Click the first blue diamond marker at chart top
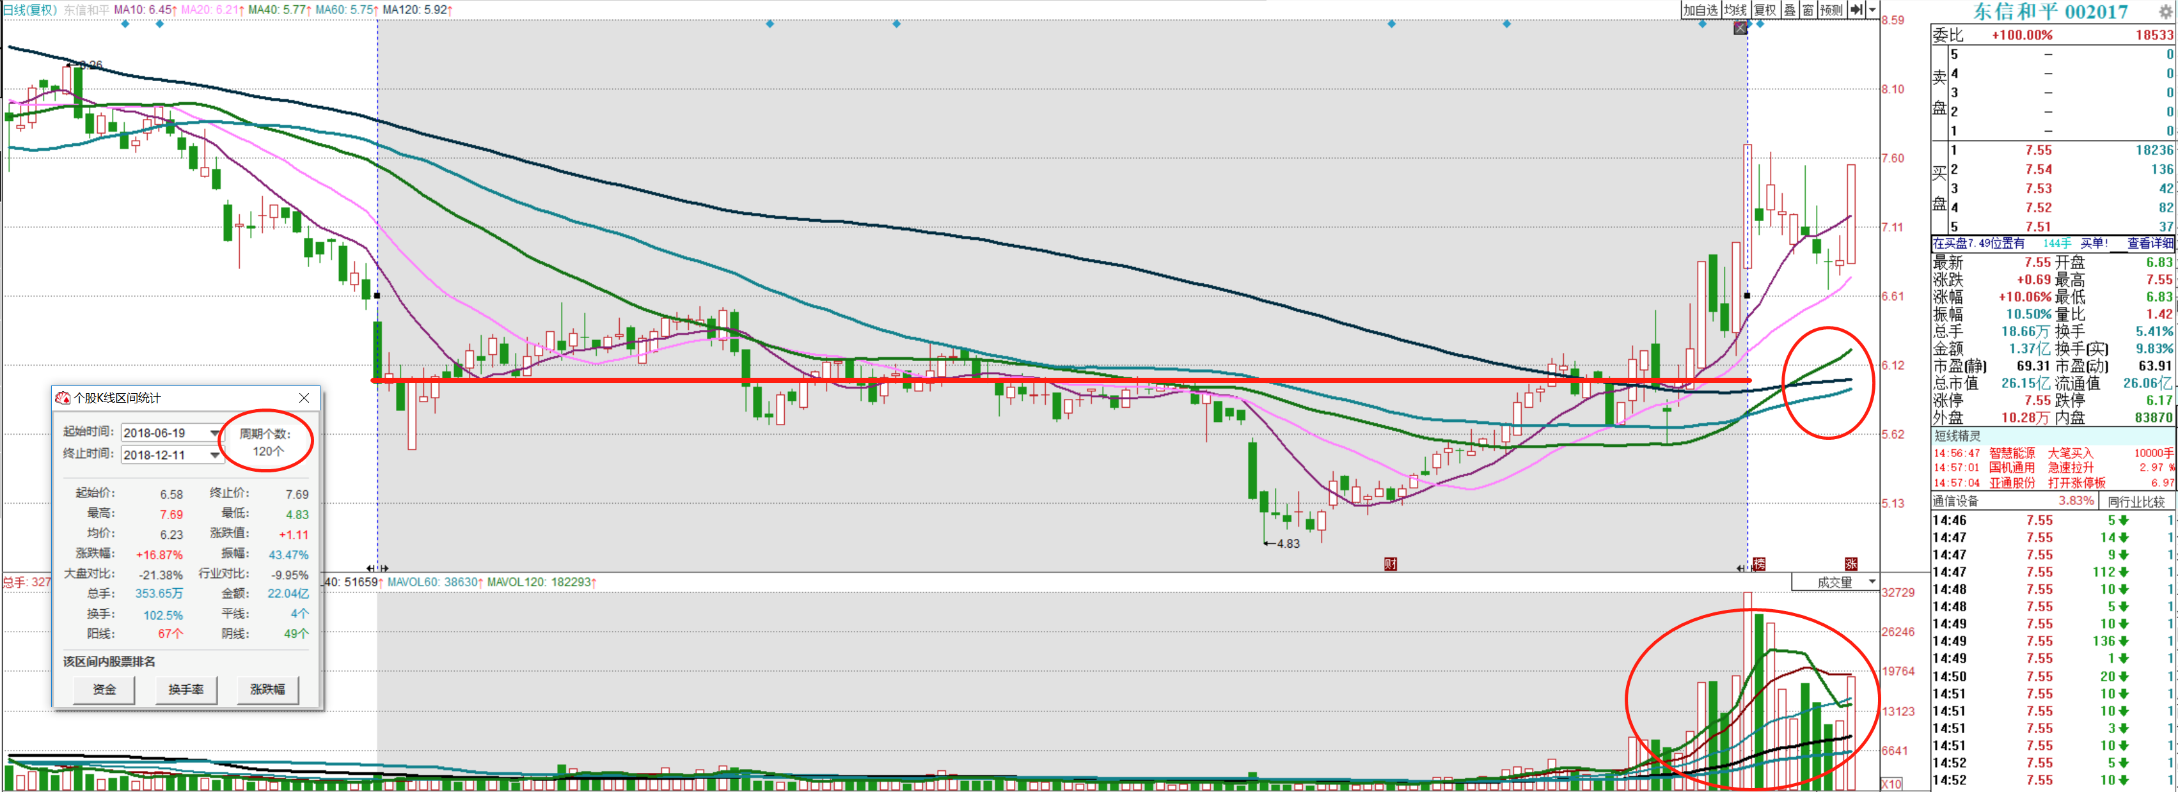Viewport: 2178px width, 792px height. (x=125, y=24)
